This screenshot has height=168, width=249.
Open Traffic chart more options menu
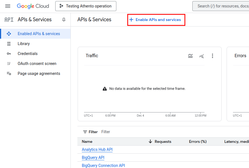(x=213, y=56)
